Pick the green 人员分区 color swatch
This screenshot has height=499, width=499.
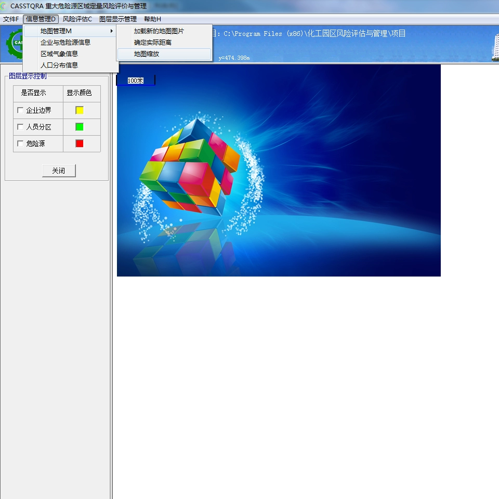(80, 127)
